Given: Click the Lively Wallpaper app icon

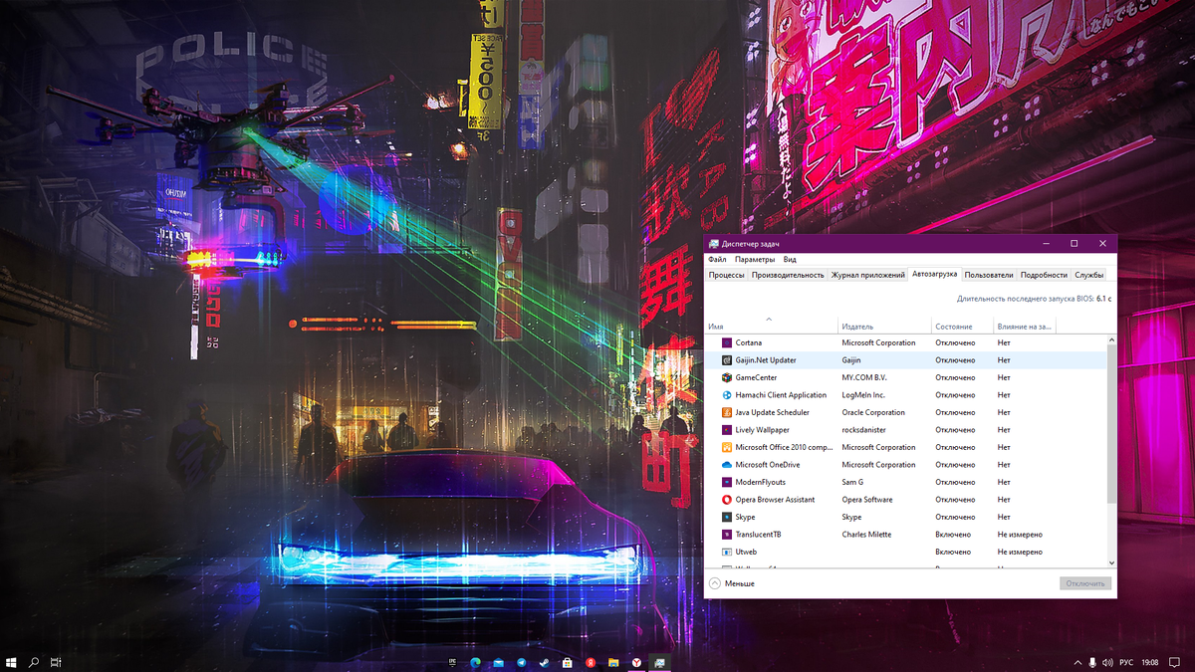Looking at the screenshot, I should point(727,430).
